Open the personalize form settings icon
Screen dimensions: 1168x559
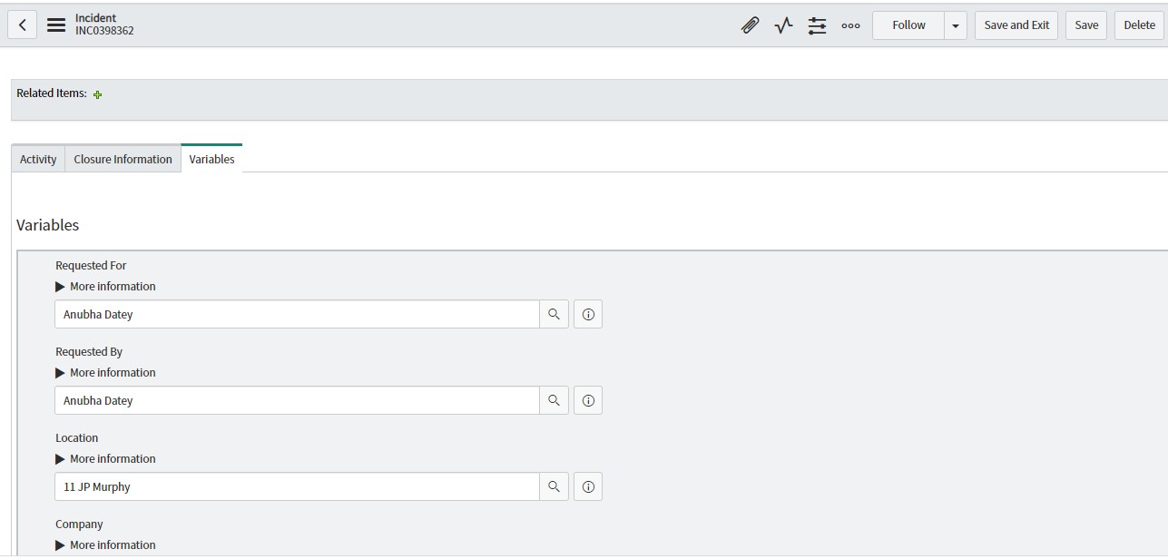click(818, 25)
